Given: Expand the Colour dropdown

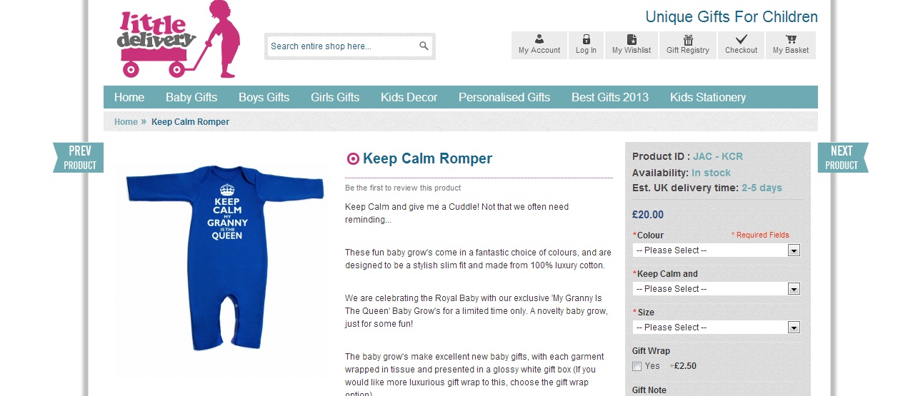Looking at the screenshot, I should tap(716, 250).
